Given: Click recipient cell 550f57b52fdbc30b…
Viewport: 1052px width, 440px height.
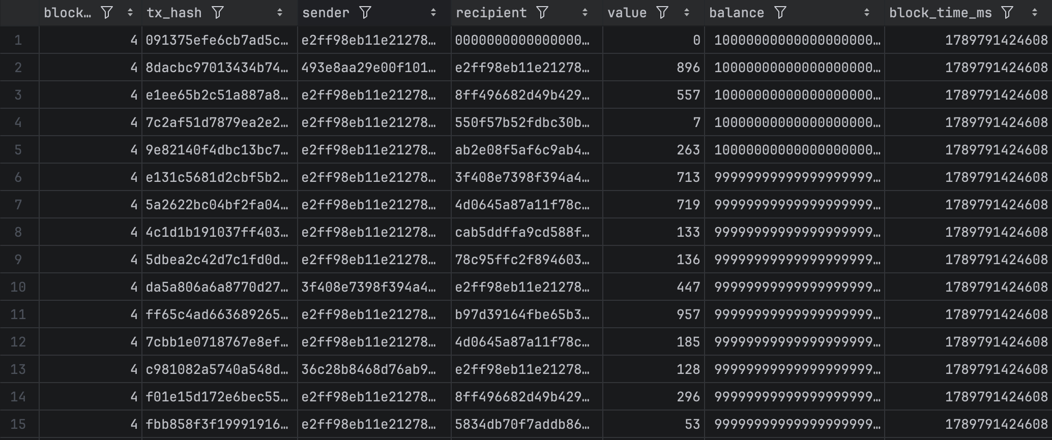Looking at the screenshot, I should [527, 122].
